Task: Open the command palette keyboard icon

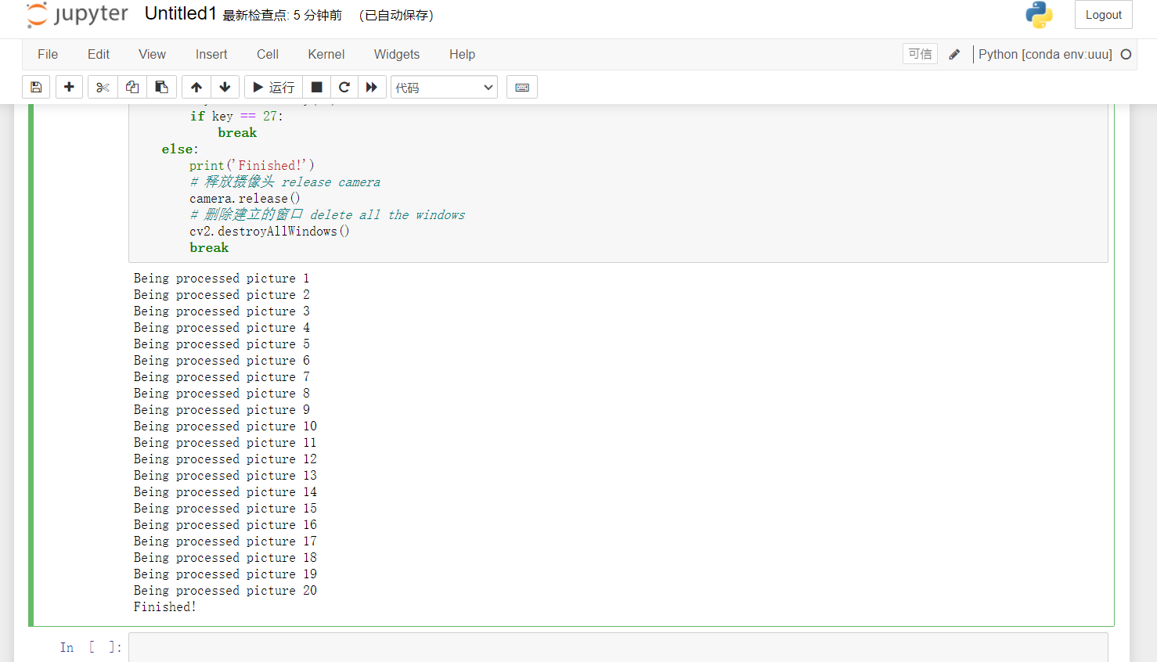Action: (x=521, y=87)
